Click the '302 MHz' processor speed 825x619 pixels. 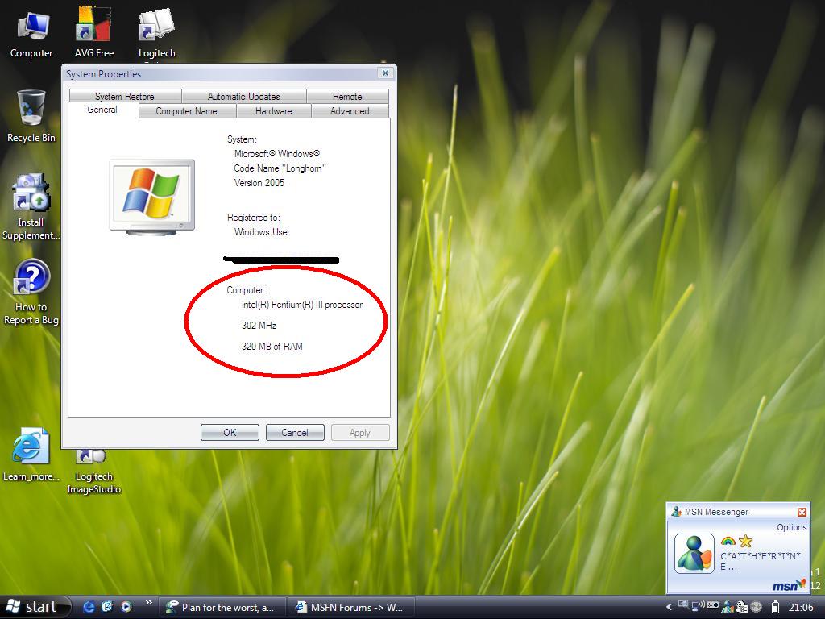[x=259, y=326]
